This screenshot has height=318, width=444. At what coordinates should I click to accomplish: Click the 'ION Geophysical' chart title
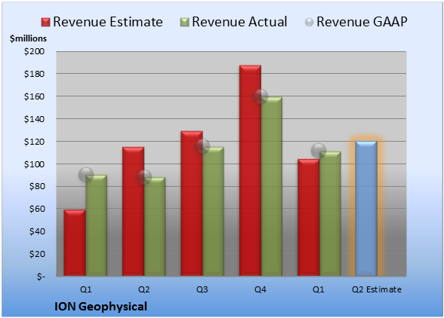(x=100, y=307)
